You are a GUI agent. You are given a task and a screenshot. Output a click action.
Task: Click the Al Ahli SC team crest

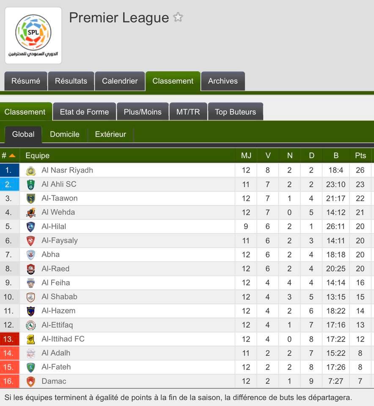tap(31, 185)
